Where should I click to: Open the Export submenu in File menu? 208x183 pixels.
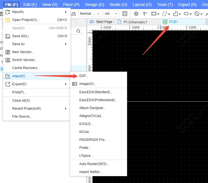click(x=36, y=84)
